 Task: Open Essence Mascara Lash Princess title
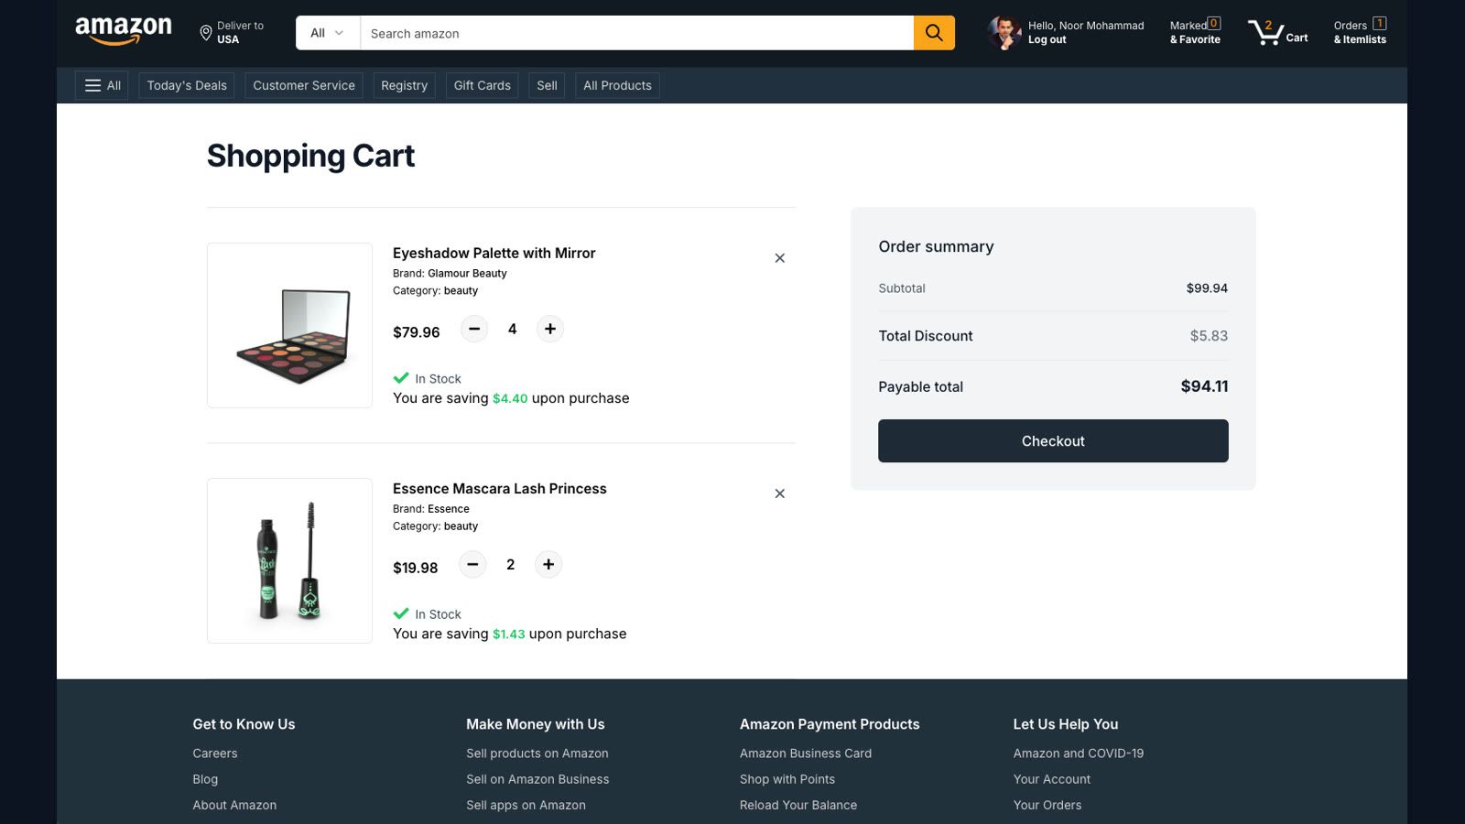tap(499, 488)
